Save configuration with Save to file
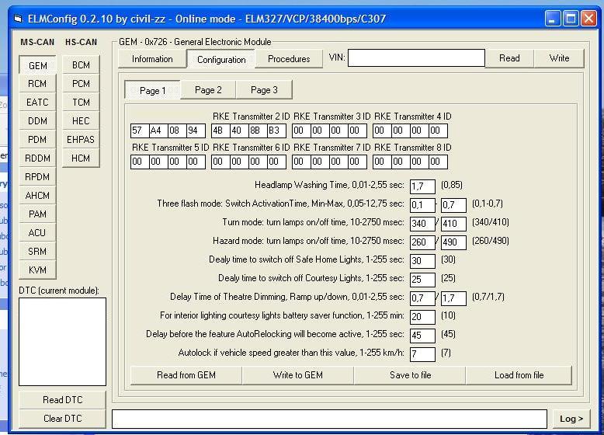The image size is (604, 435). tap(410, 375)
